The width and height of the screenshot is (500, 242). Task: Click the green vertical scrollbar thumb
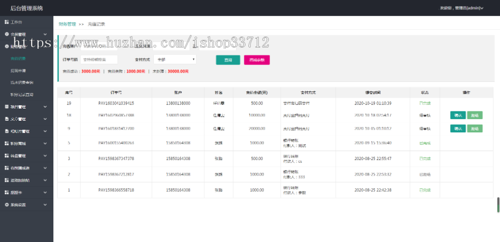[x=498, y=205]
